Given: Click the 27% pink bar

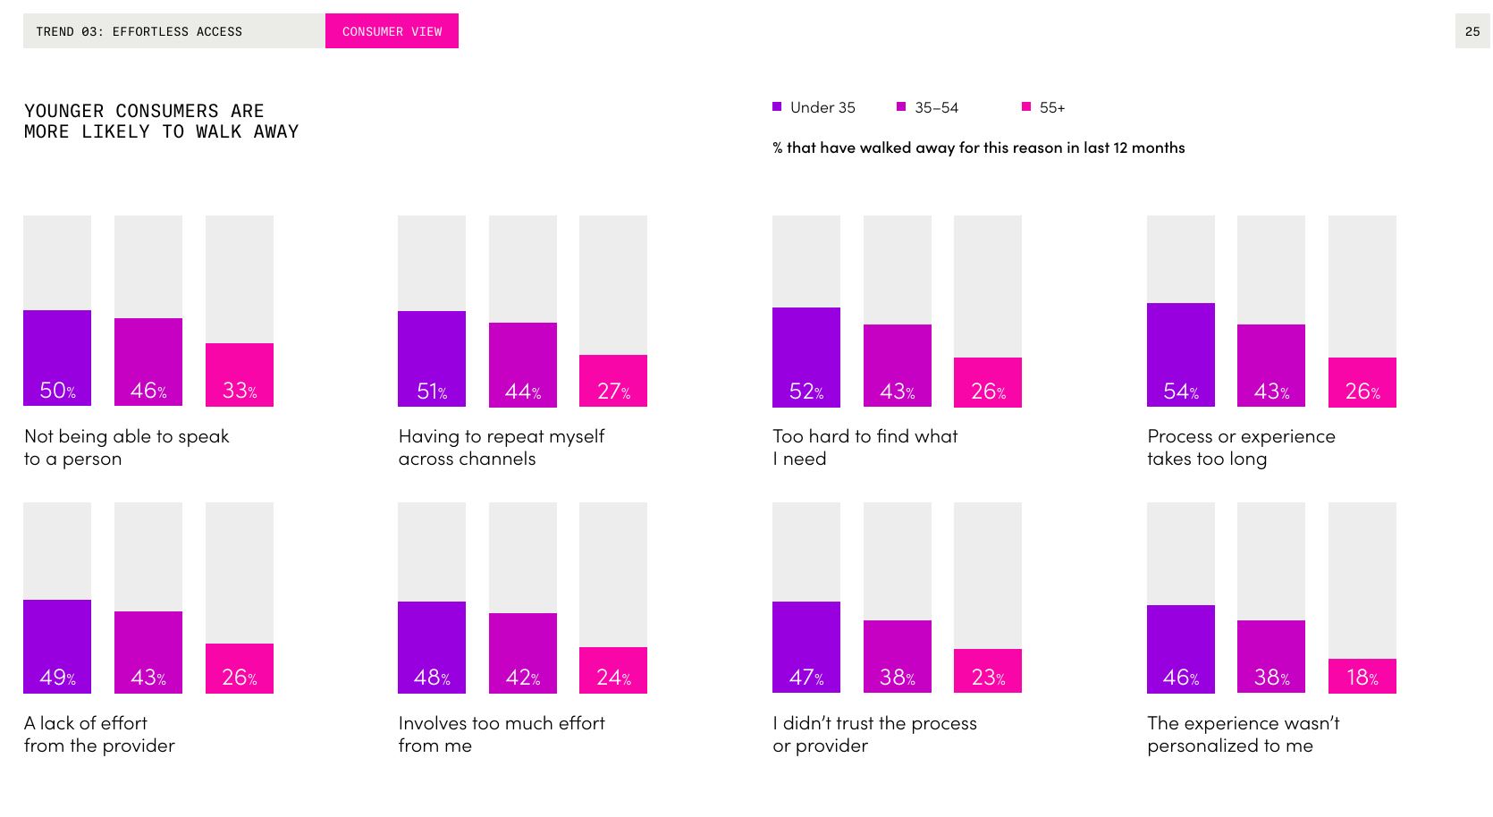Looking at the screenshot, I should point(613,381).
